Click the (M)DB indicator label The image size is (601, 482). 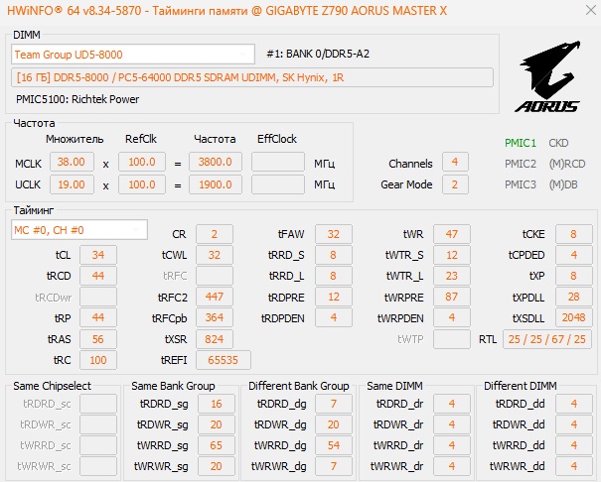point(563,184)
